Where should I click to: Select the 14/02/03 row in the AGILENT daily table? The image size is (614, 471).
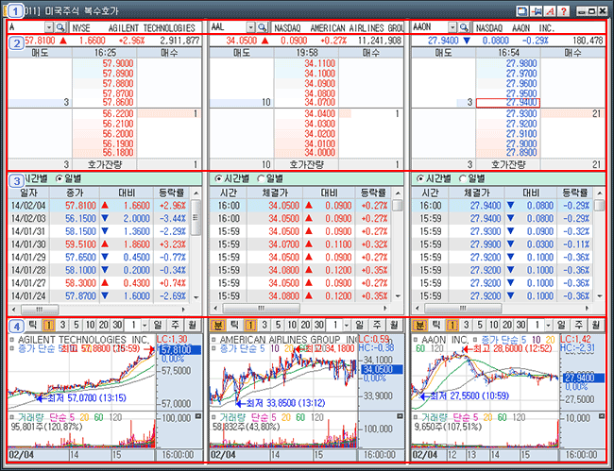tap(99, 218)
